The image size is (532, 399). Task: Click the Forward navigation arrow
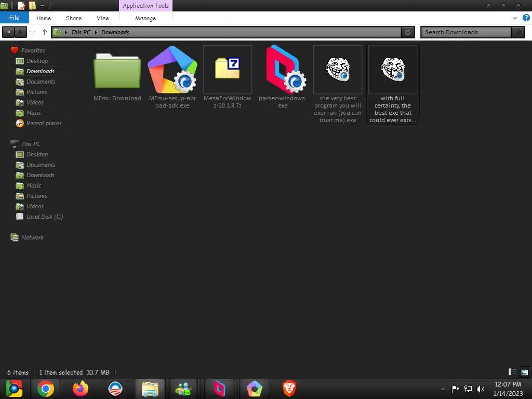pos(21,32)
